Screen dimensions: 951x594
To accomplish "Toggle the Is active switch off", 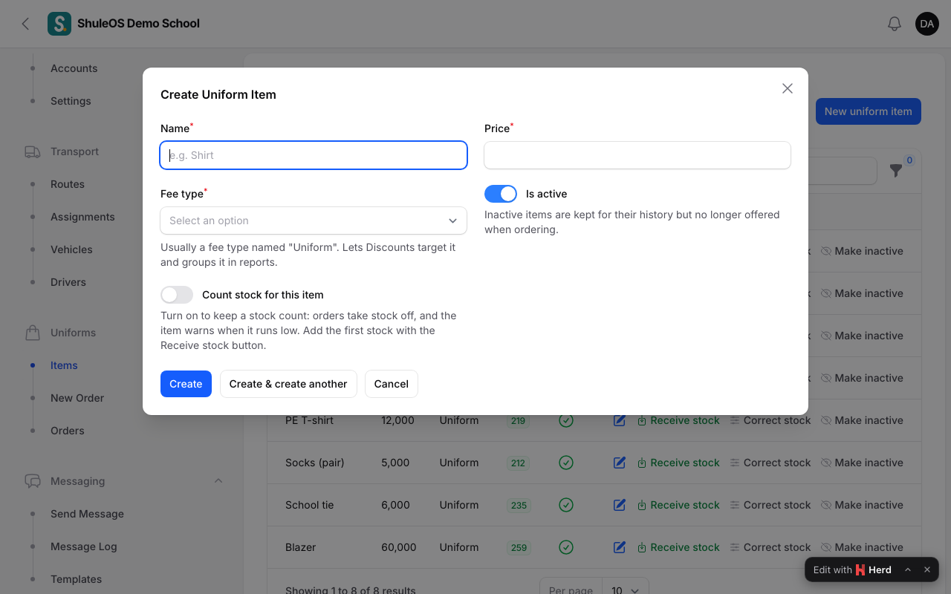I will point(501,194).
